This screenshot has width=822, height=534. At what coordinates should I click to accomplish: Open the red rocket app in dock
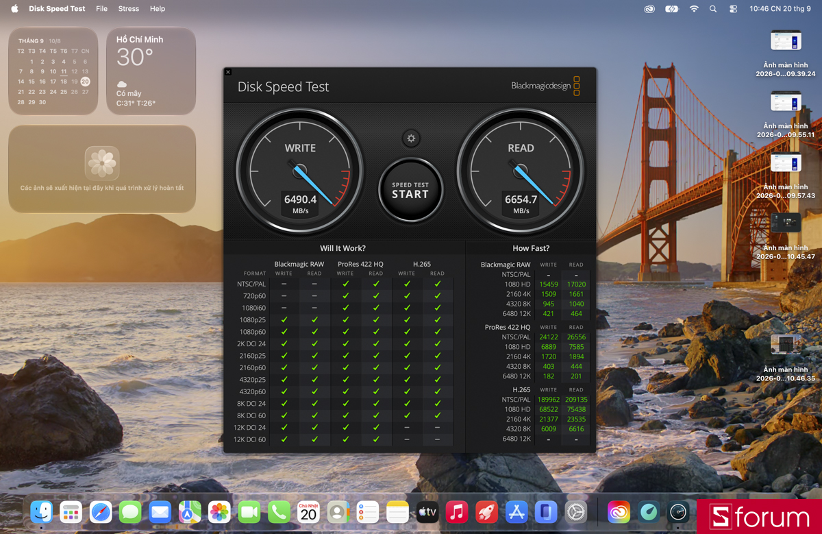pos(486,512)
